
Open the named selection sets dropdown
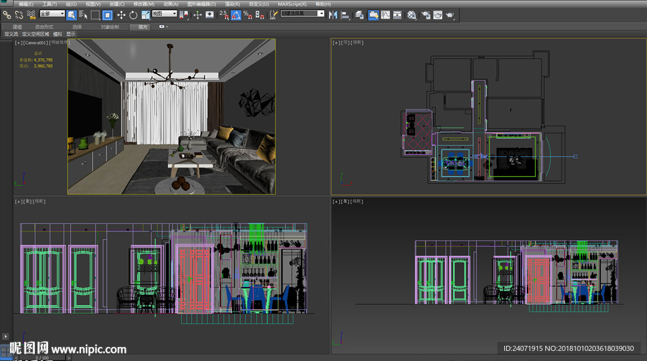click(303, 13)
